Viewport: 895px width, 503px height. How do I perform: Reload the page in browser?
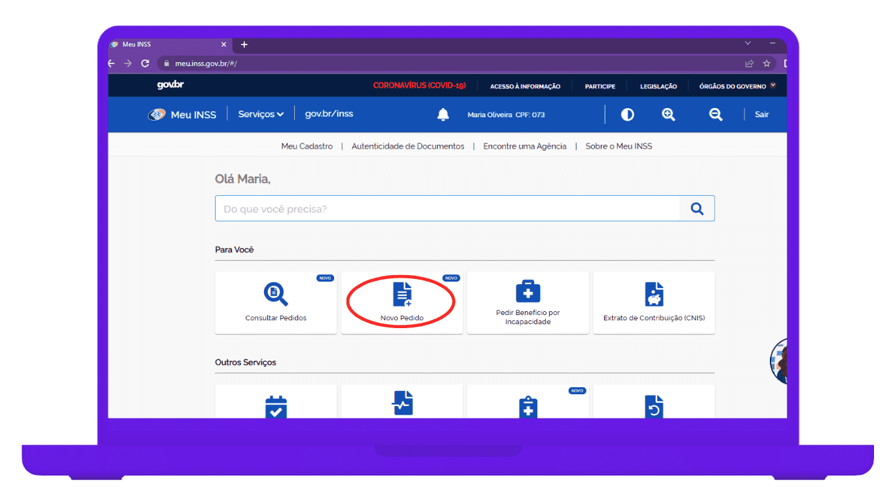145,64
